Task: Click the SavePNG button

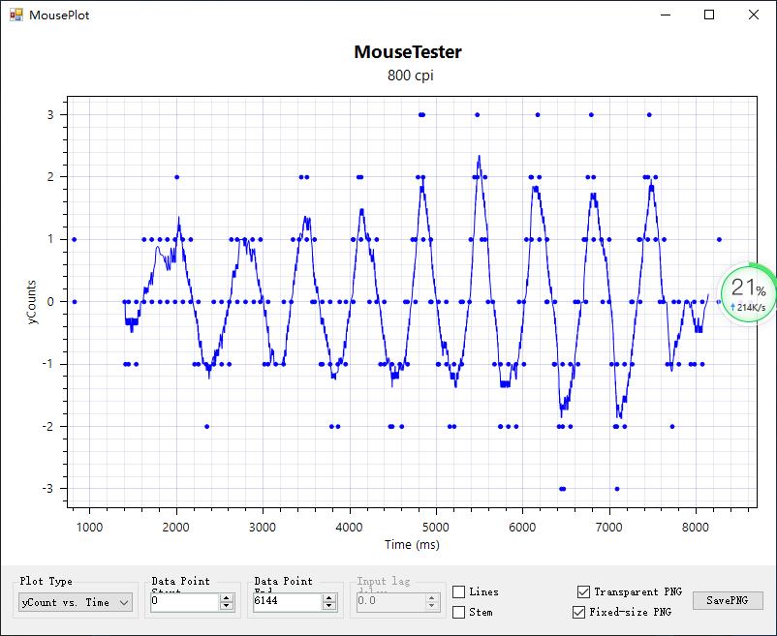Action: [x=728, y=600]
